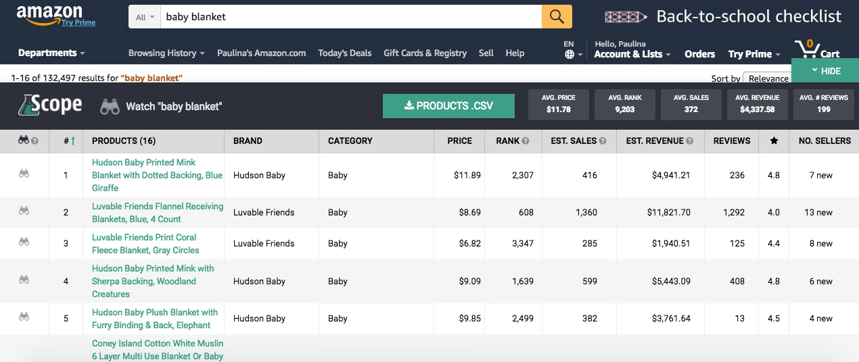Open Hudson Baby Printed Mink Blue Giraffe product

point(157,175)
